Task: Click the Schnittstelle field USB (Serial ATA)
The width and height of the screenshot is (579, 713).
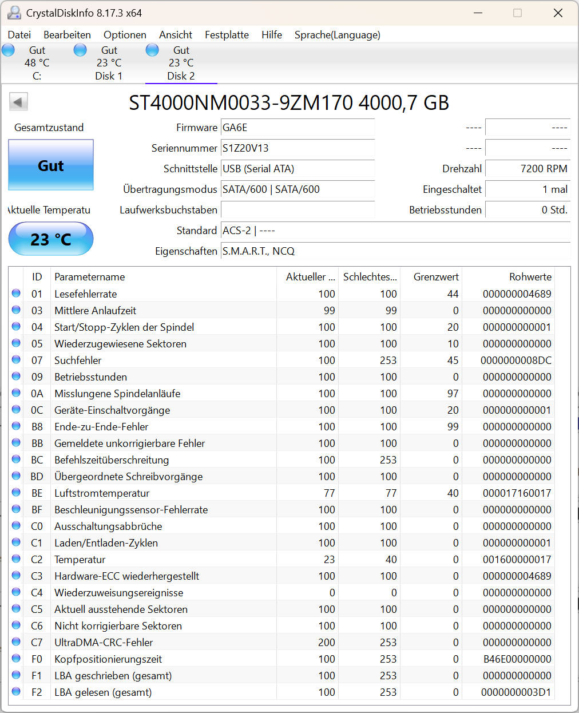Action: pos(298,169)
